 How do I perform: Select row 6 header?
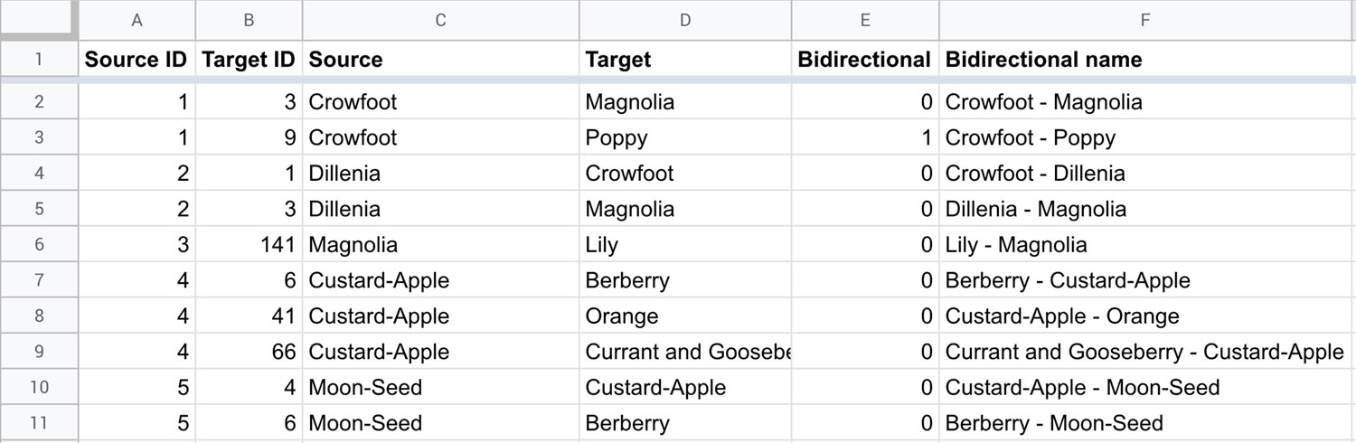(x=39, y=245)
